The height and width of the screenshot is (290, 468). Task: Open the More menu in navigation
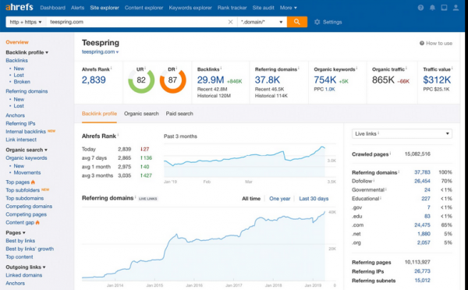[289, 8]
